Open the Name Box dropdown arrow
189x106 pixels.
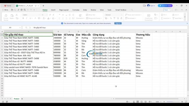20,28
